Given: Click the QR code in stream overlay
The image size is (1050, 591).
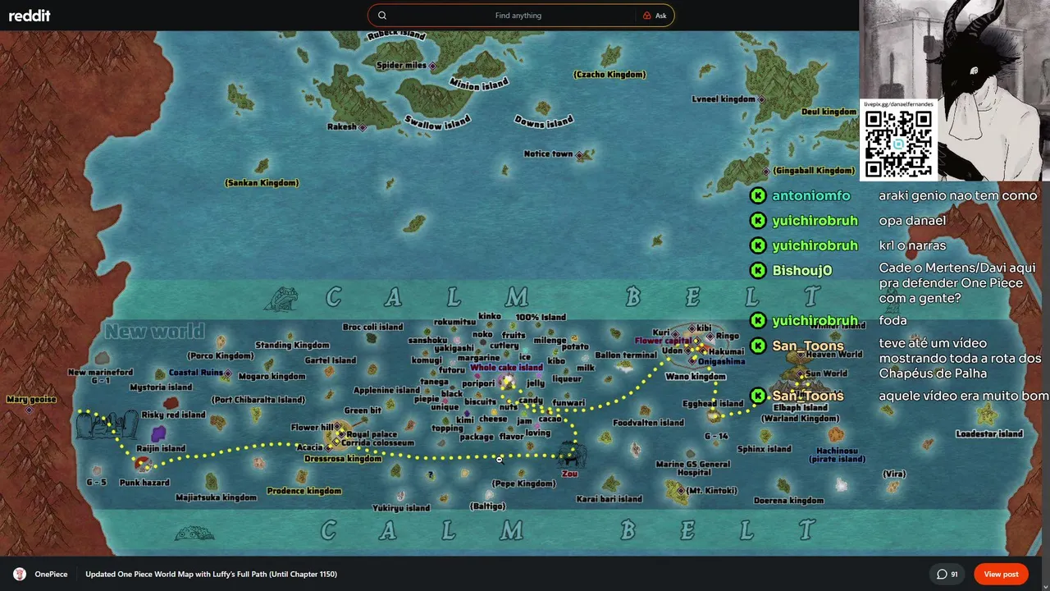Looking at the screenshot, I should (x=898, y=143).
